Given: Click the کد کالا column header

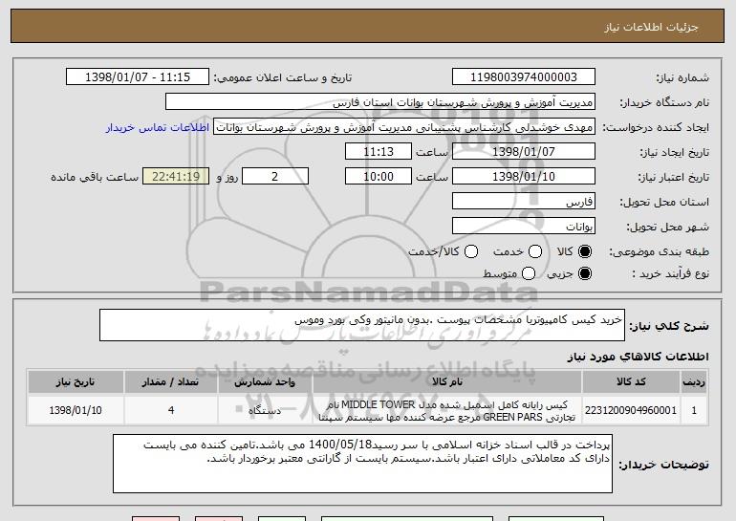Looking at the screenshot, I should pos(631,382).
